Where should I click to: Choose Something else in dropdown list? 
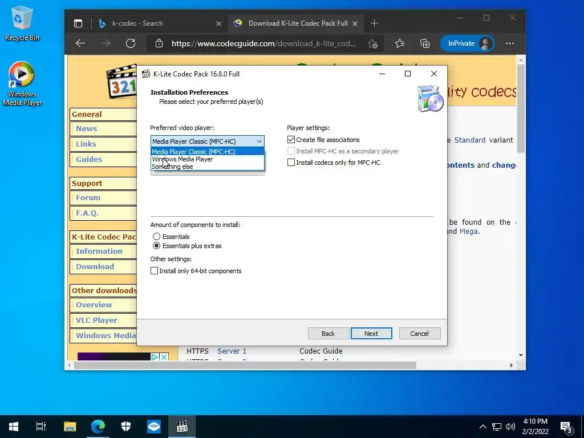(x=208, y=167)
